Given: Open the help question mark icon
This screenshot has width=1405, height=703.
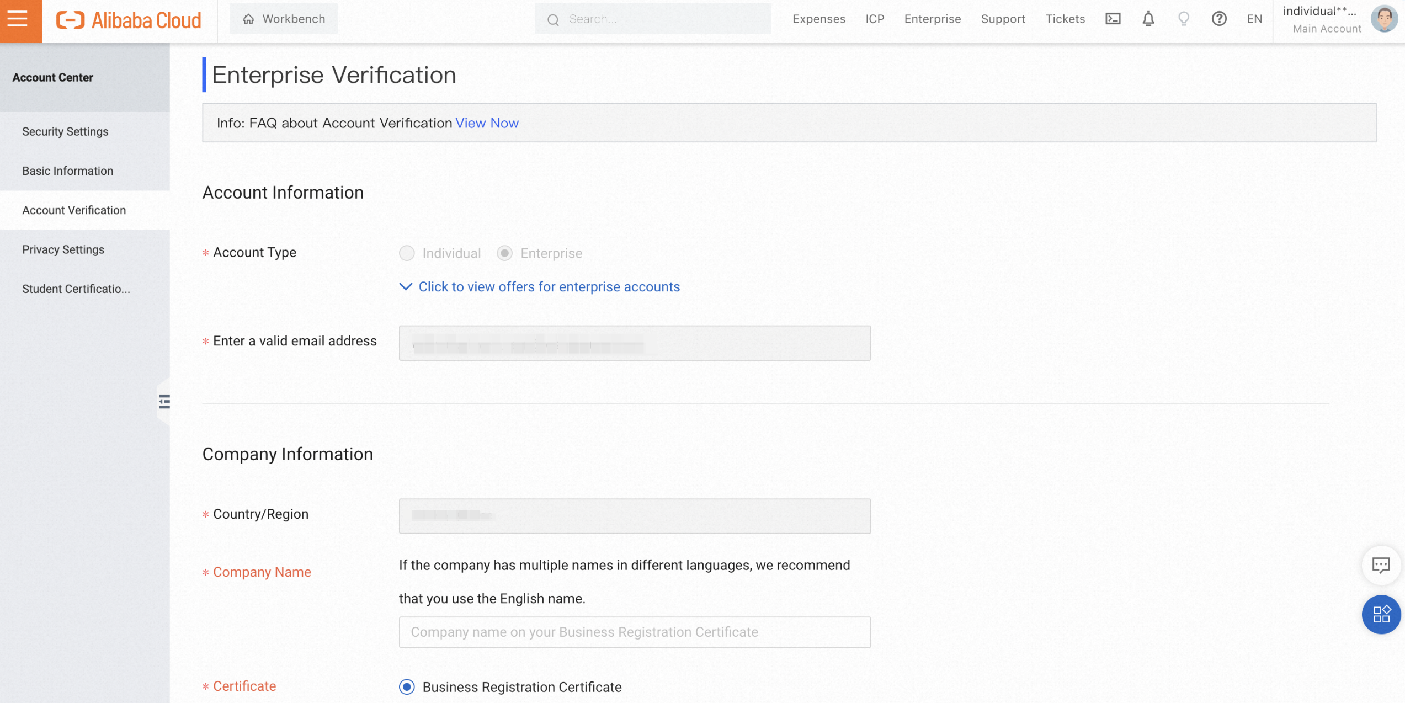Looking at the screenshot, I should coord(1219,19).
